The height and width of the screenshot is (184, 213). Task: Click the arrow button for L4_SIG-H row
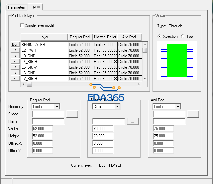coord(15,61)
